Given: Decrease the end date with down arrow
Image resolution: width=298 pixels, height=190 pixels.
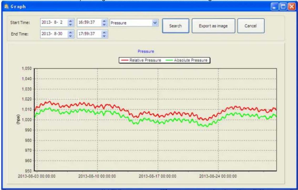Looking at the screenshot, I should 70,36.
